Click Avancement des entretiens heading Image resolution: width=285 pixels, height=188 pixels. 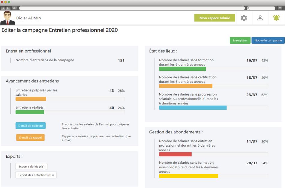[32, 81]
